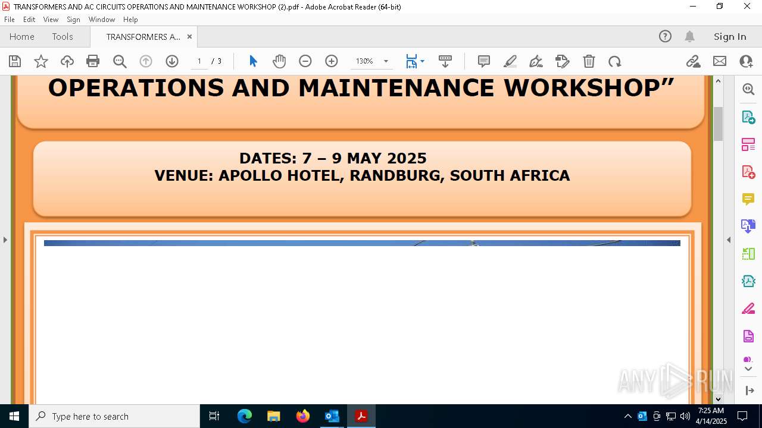762x428 pixels.
Task: Expand the tools pane with bottom arrow icon
Action: 749,391
